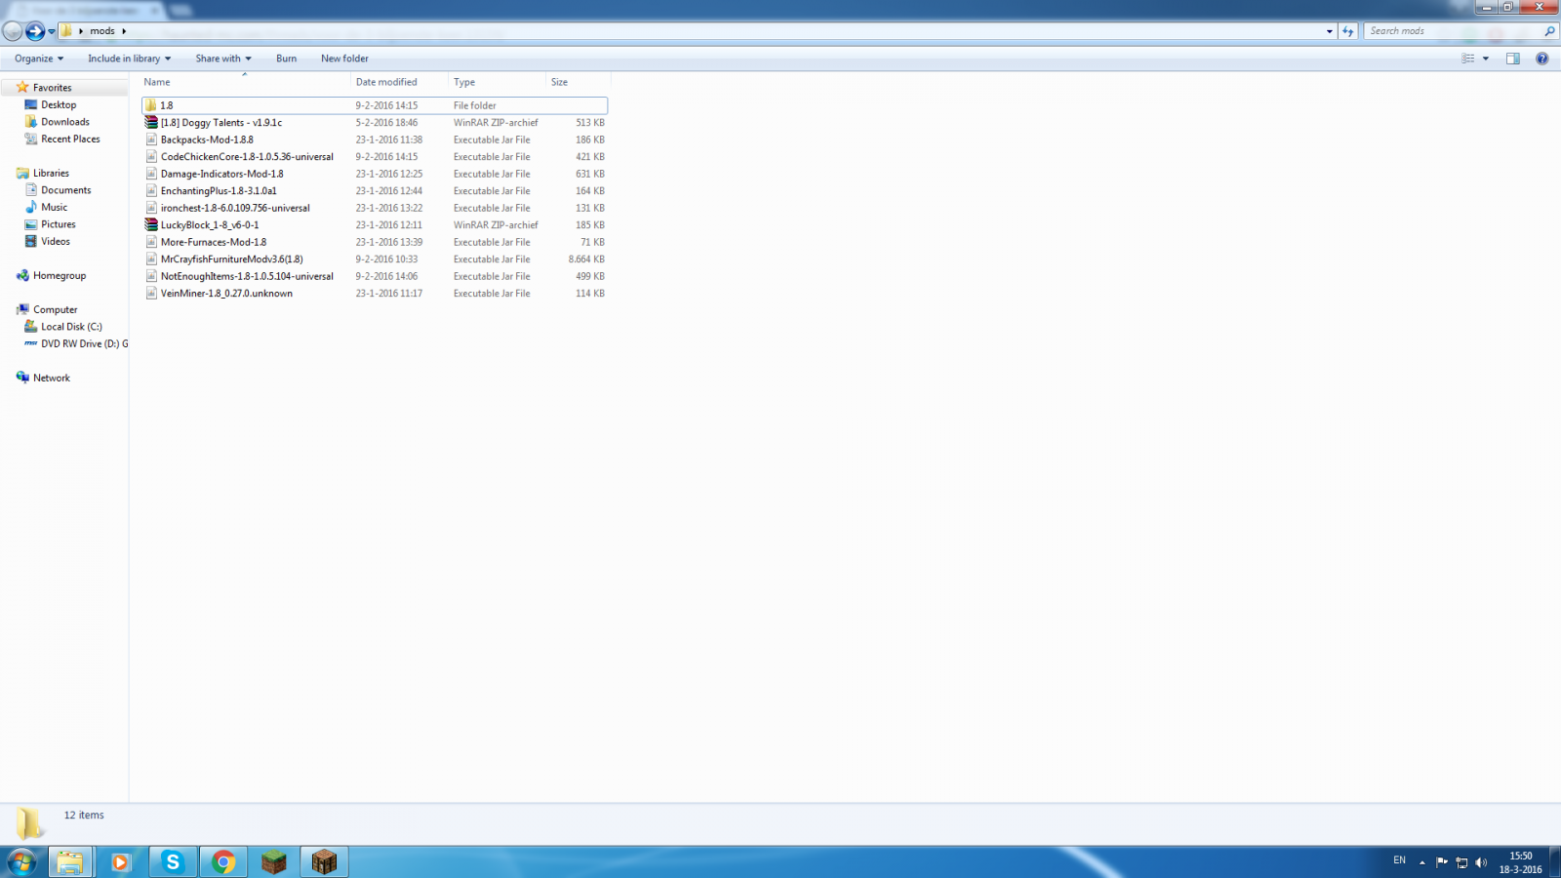Click the mods breadcrumb in address bar
This screenshot has width=1561, height=878.
pos(102,31)
